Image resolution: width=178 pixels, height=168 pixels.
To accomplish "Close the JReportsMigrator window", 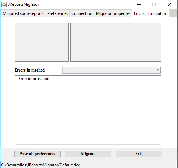I will 170,4.
